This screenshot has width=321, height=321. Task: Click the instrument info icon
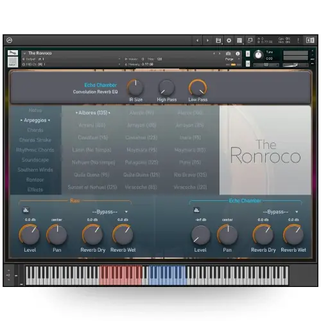tap(238, 53)
